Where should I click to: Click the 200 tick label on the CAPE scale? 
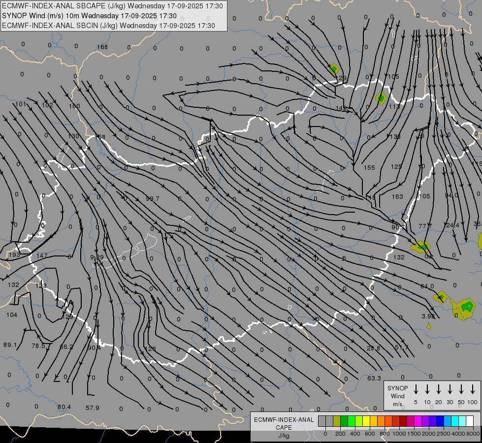[340, 434]
